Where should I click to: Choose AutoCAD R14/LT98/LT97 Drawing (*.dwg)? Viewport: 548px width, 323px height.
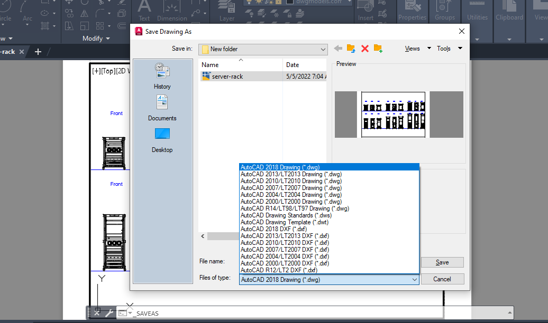[329, 208]
